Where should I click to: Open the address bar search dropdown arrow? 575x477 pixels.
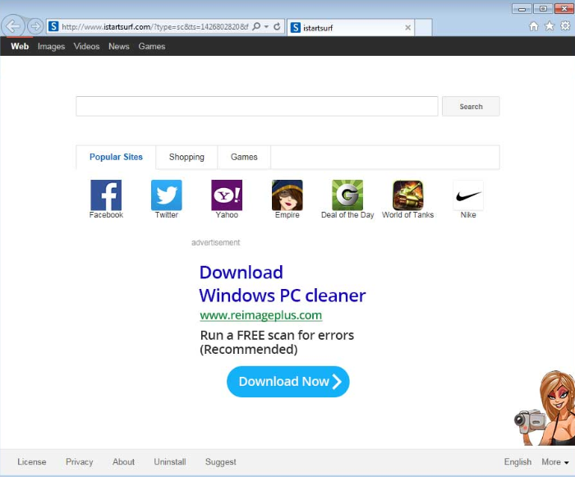pyautogui.click(x=267, y=27)
